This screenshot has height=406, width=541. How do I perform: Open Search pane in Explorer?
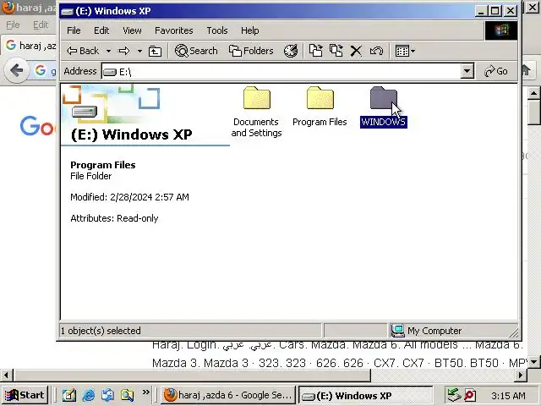tap(196, 51)
